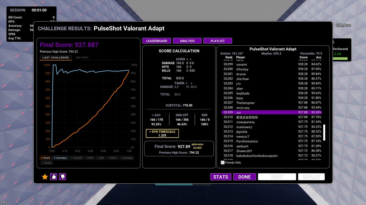The image size is (366, 205).
Task: Select player keyblade in the leaderboard
Action: (271, 93)
